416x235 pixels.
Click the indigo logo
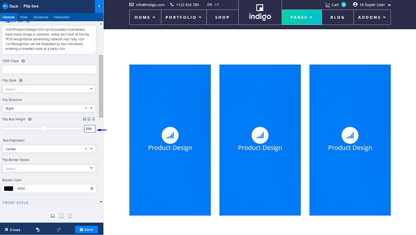pyautogui.click(x=260, y=12)
